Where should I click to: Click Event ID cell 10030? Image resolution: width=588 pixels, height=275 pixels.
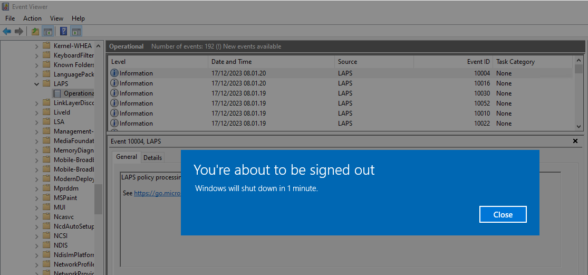(x=482, y=93)
